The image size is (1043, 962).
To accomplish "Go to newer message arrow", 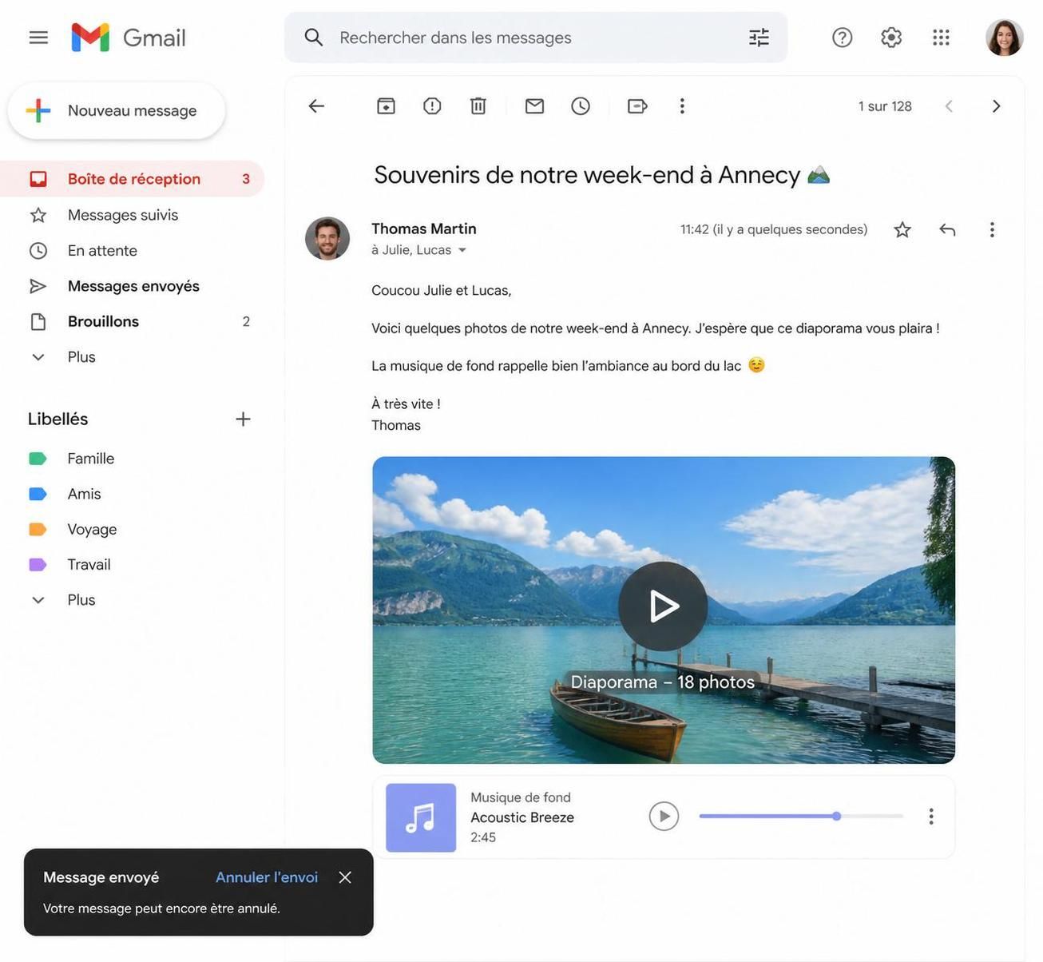I will click(949, 106).
